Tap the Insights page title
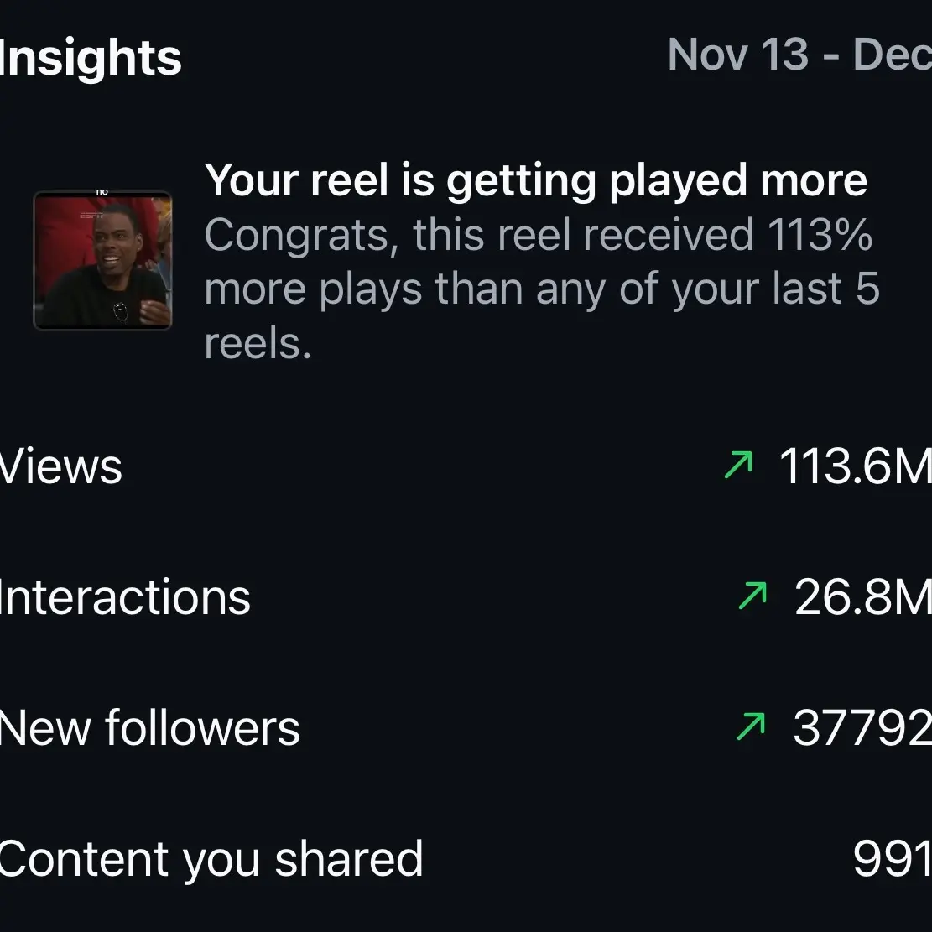This screenshot has height=932, width=932. (x=91, y=58)
